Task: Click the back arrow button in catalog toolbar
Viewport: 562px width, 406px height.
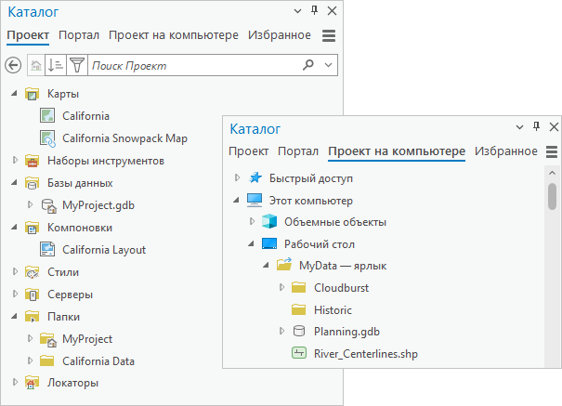Action: pyautogui.click(x=13, y=65)
